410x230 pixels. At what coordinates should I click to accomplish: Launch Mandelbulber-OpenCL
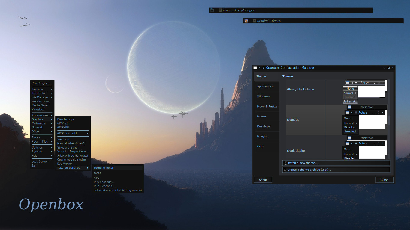point(73,143)
